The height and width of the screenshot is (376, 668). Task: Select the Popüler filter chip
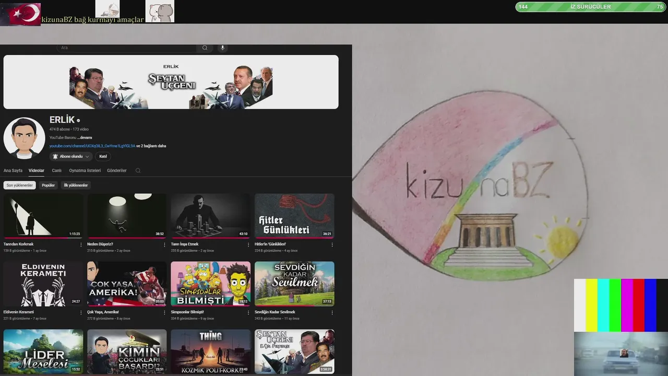tap(49, 185)
